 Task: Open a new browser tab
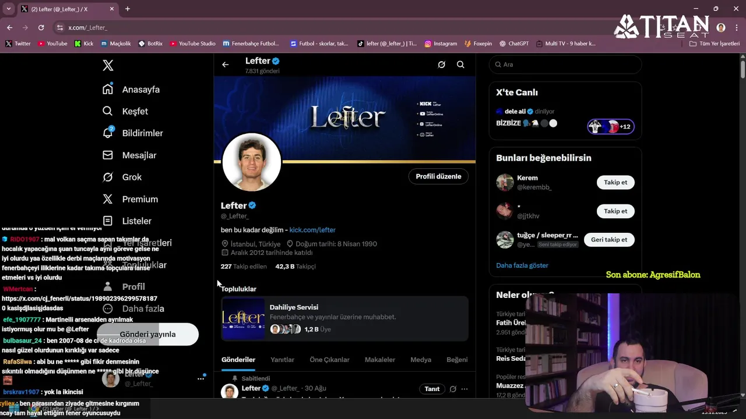[x=128, y=9]
